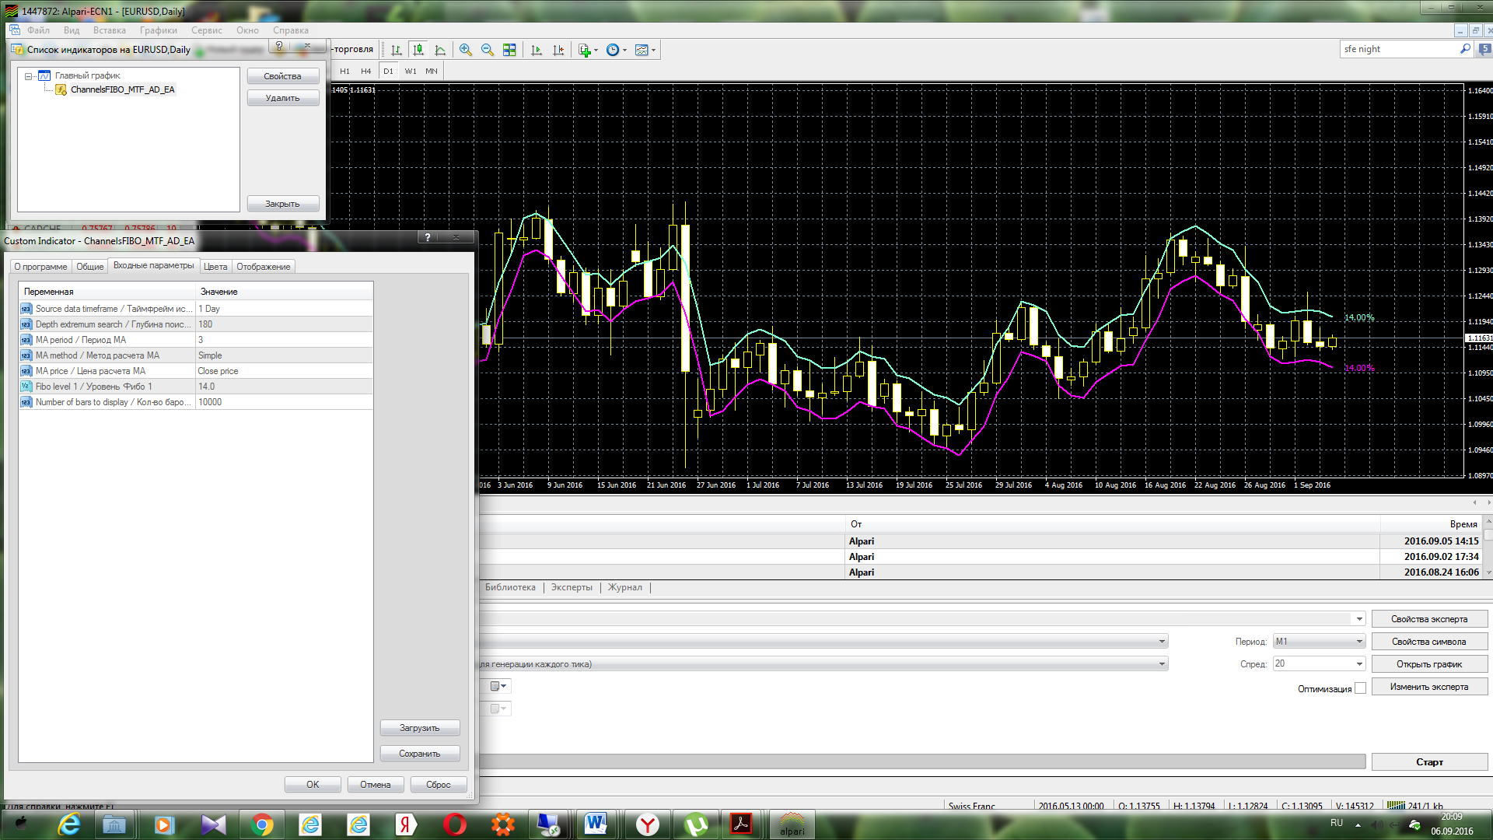Image resolution: width=1493 pixels, height=840 pixels.
Task: Click Отмена in Custom Indicator dialog
Action: point(375,784)
